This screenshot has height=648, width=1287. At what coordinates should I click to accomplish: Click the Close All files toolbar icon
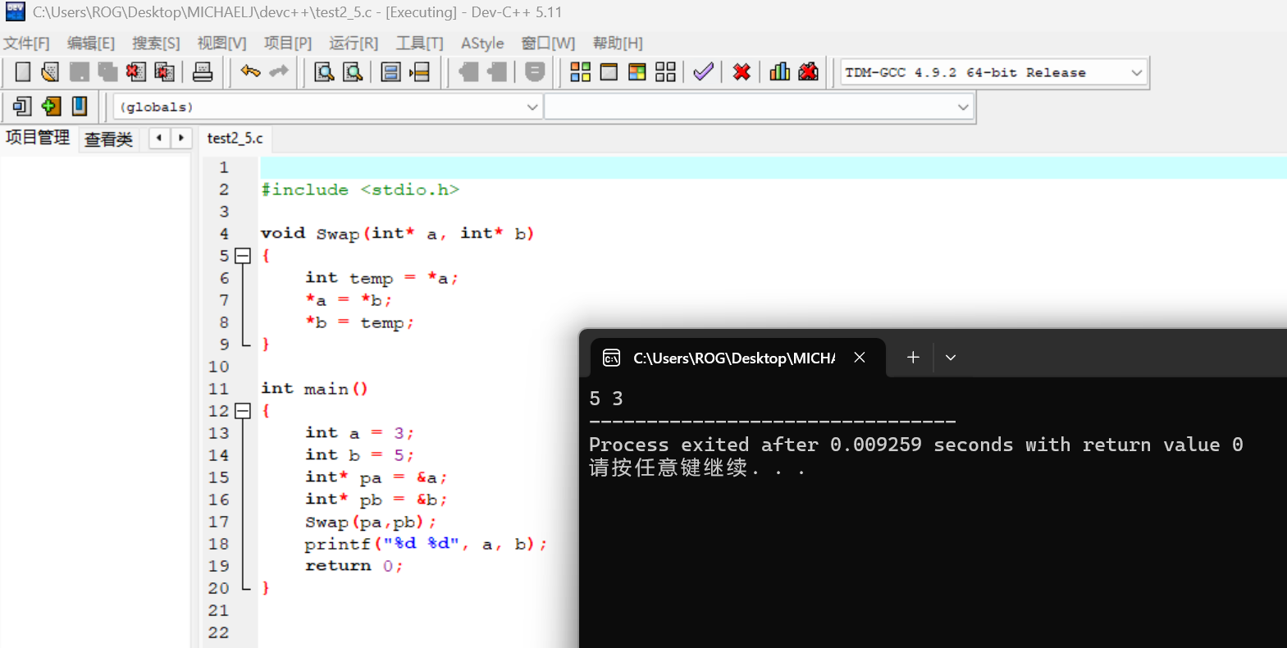164,72
